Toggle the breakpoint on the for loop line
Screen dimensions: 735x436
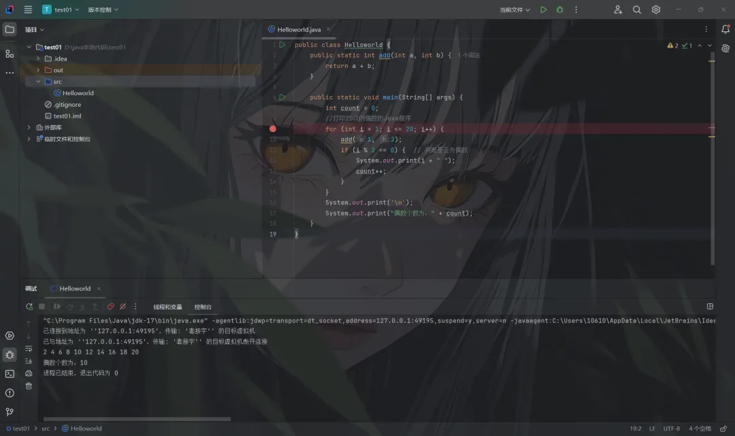click(273, 129)
